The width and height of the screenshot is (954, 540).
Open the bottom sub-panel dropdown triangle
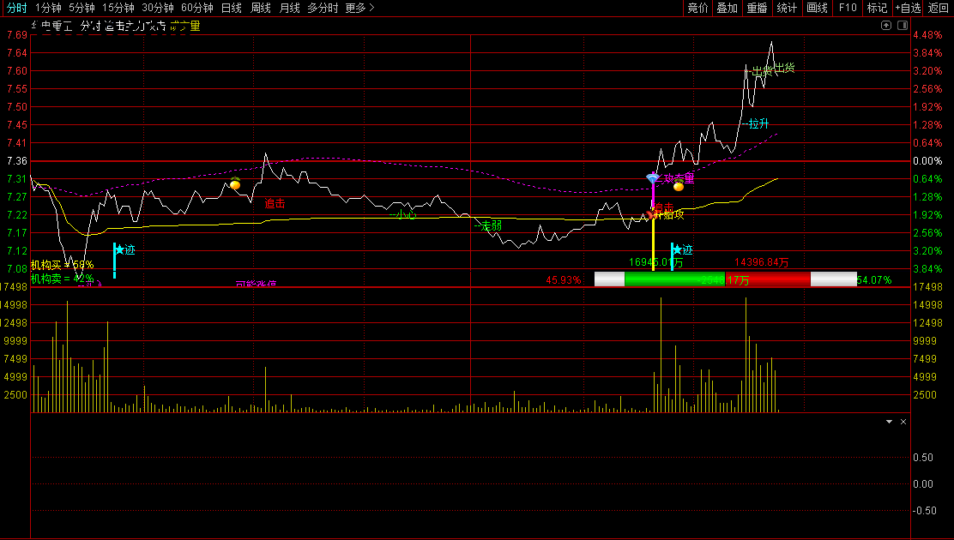889,422
